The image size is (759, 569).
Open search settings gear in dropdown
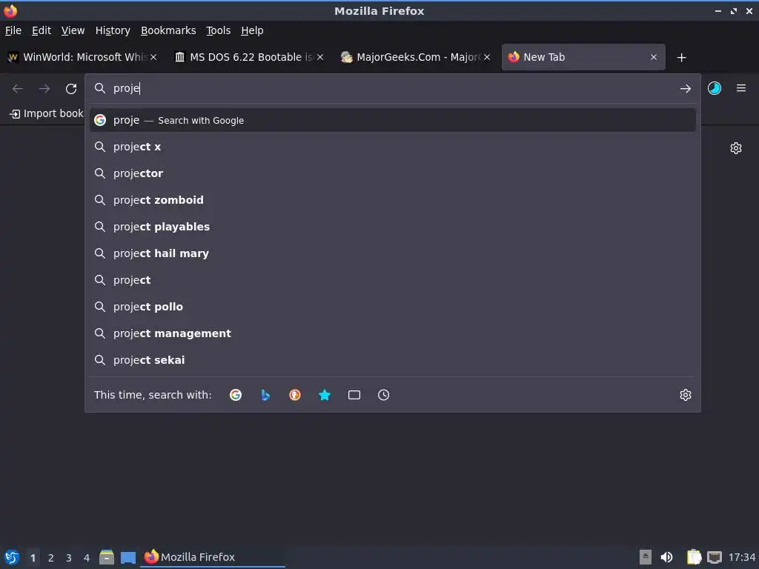686,395
